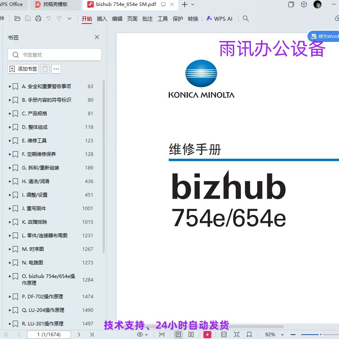
Task: Click the zoom slider handle
Action: 321,335
